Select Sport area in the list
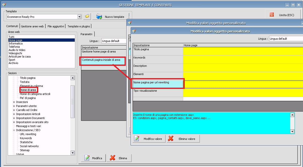The height and width of the screenshot is (167, 303). [x=42, y=60]
